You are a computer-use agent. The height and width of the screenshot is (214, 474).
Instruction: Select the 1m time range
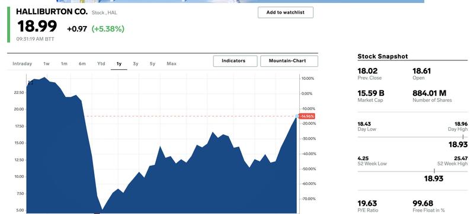[64, 64]
